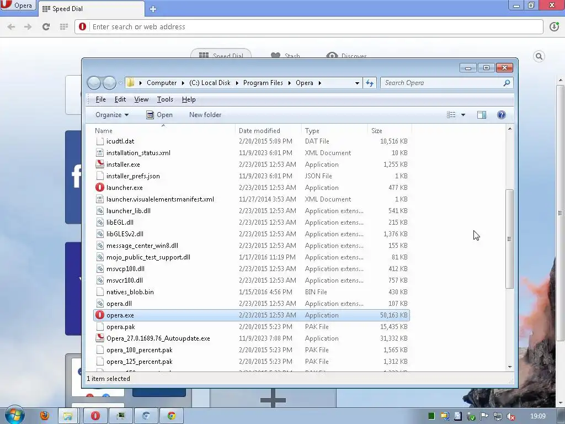This screenshot has width=565, height=424.
Task: Open a new tab with plus button
Action: pos(153,9)
